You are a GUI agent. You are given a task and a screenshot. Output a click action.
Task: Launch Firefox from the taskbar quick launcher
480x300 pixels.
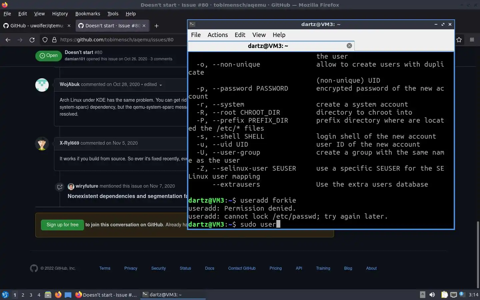58,295
